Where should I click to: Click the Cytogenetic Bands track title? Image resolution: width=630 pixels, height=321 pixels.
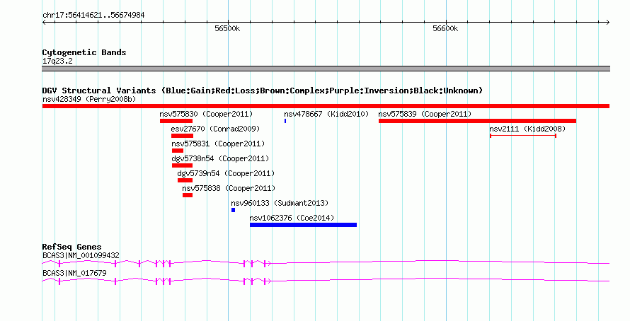pyautogui.click(x=84, y=52)
